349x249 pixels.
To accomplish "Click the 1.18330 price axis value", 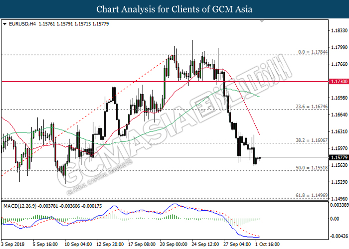I will [339, 30].
